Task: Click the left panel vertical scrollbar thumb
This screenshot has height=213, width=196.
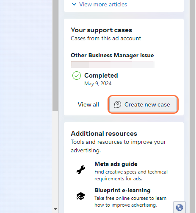Action: click(55, 55)
